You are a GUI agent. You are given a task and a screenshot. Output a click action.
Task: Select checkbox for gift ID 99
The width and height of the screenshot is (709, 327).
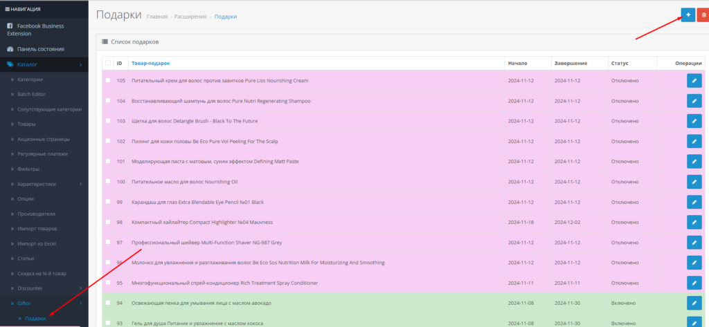click(107, 201)
